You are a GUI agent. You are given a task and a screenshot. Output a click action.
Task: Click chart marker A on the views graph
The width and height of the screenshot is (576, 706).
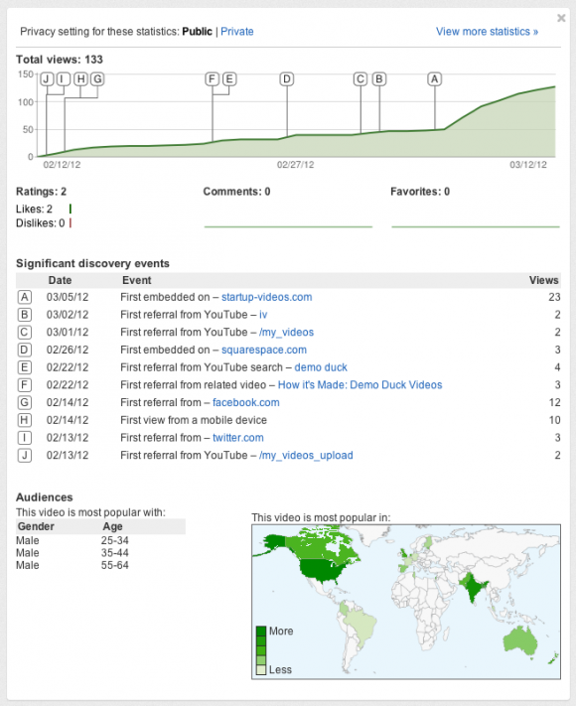pos(434,79)
